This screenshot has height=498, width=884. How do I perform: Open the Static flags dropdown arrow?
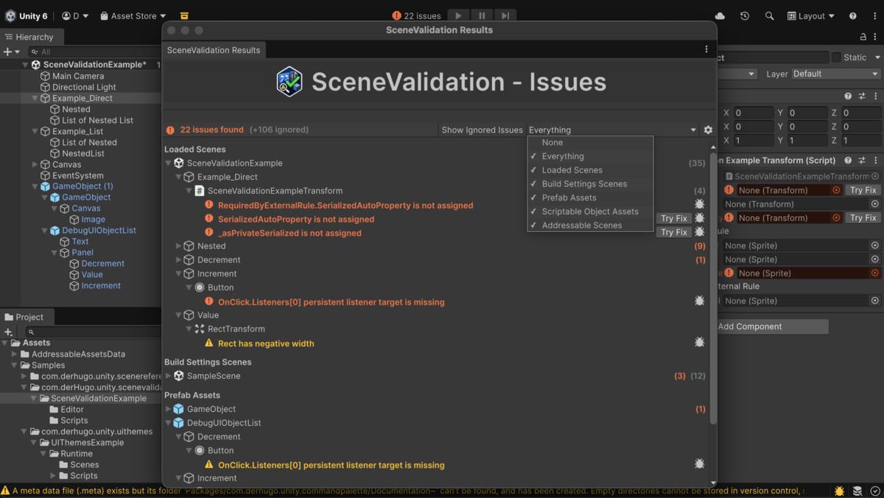[x=877, y=57]
